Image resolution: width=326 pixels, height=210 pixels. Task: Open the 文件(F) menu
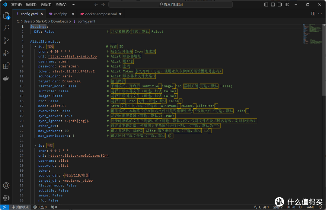tap(16, 5)
